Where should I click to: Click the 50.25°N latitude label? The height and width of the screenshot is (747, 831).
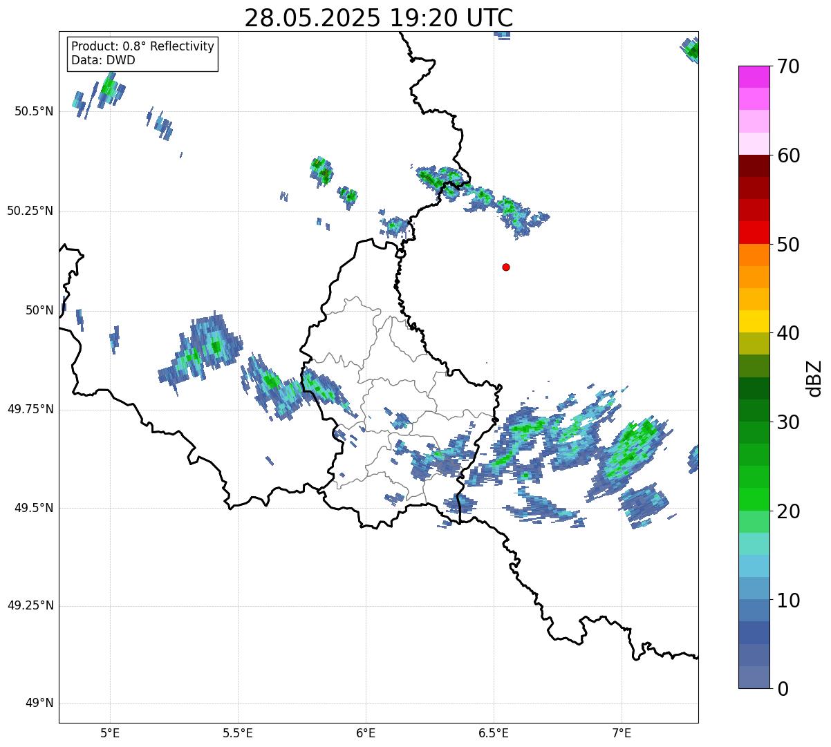click(30, 211)
